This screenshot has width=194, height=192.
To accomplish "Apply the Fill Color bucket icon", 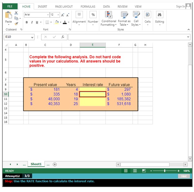I will pyautogui.click(x=57, y=22).
